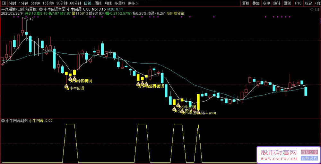
Task: Click the turnover rate 换0.25%
Action: tap(139, 14)
